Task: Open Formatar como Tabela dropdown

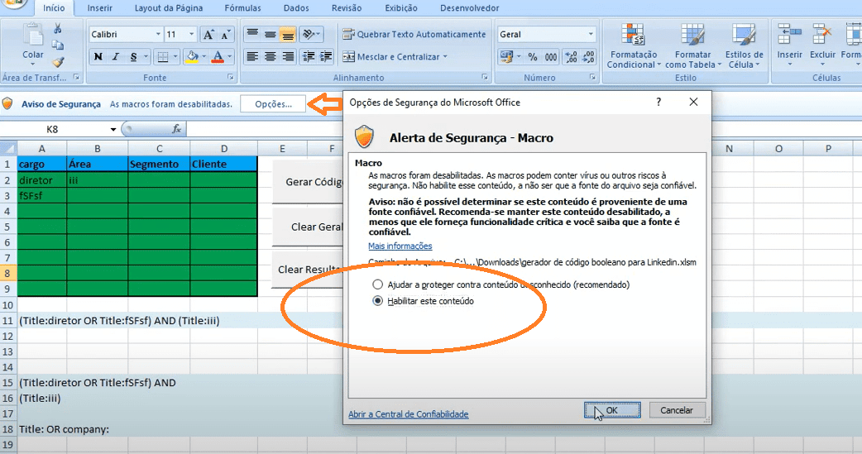Action: tap(692, 45)
